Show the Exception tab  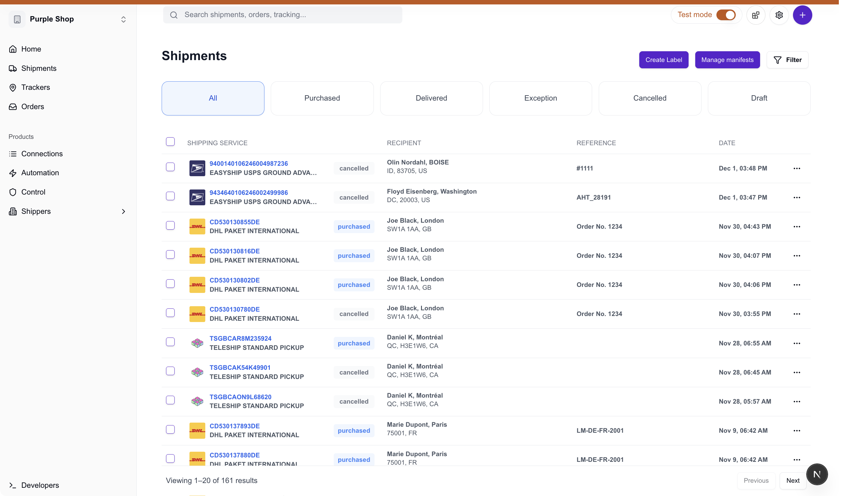tap(540, 98)
